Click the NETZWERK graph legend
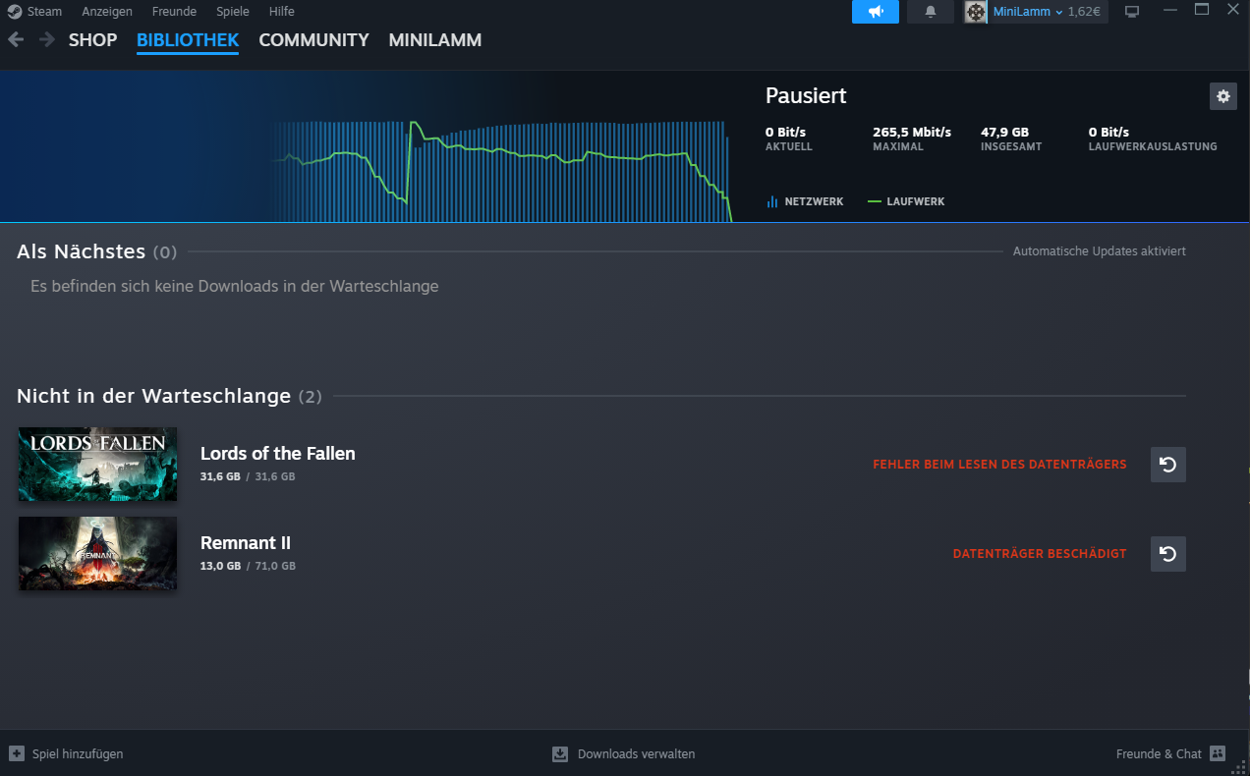The width and height of the screenshot is (1250, 776). (805, 201)
